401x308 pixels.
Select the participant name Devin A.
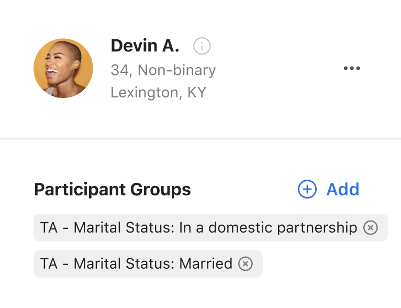145,46
